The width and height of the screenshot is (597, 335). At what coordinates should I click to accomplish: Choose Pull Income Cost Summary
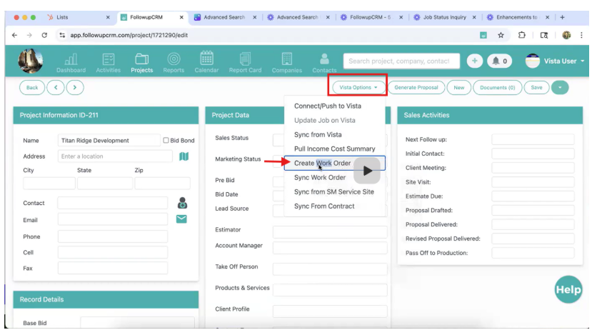tap(334, 149)
